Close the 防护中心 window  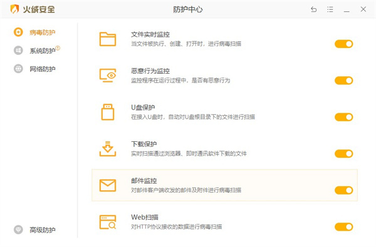363,9
